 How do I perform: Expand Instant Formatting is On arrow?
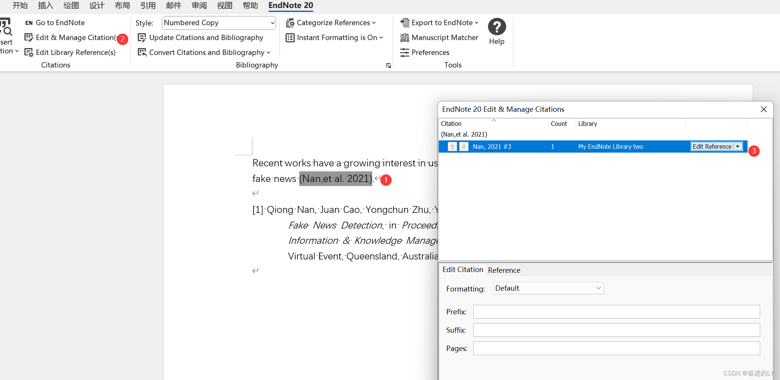pos(381,37)
